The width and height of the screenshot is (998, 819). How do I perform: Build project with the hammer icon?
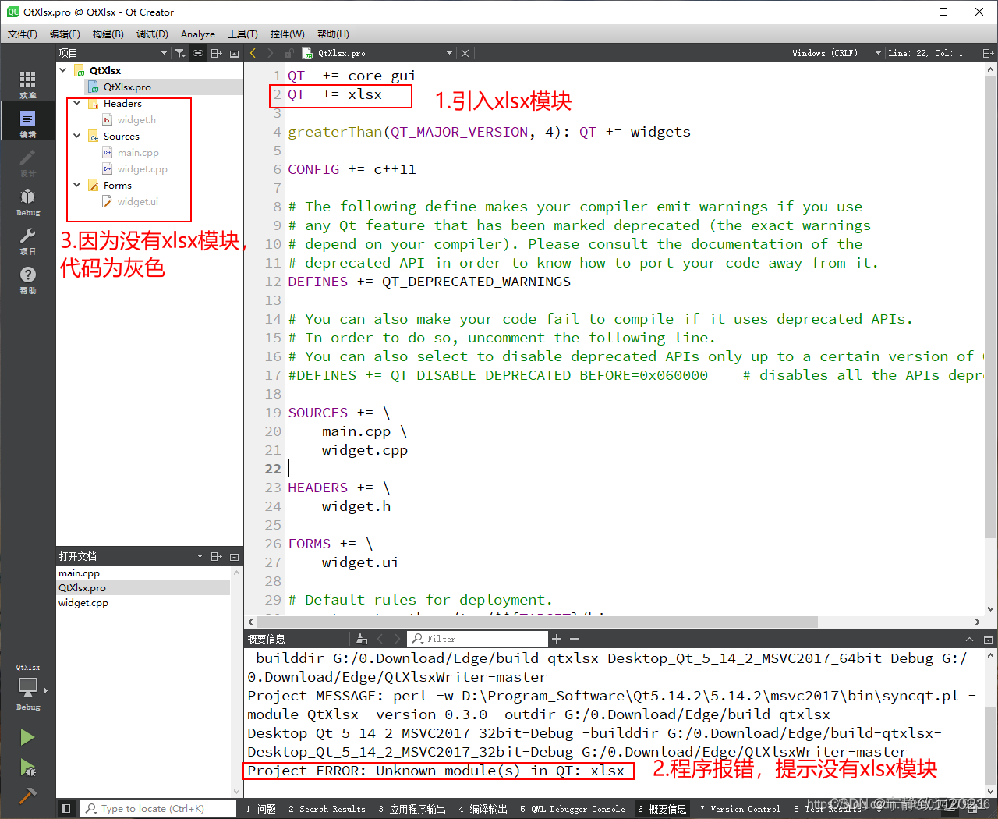27,796
